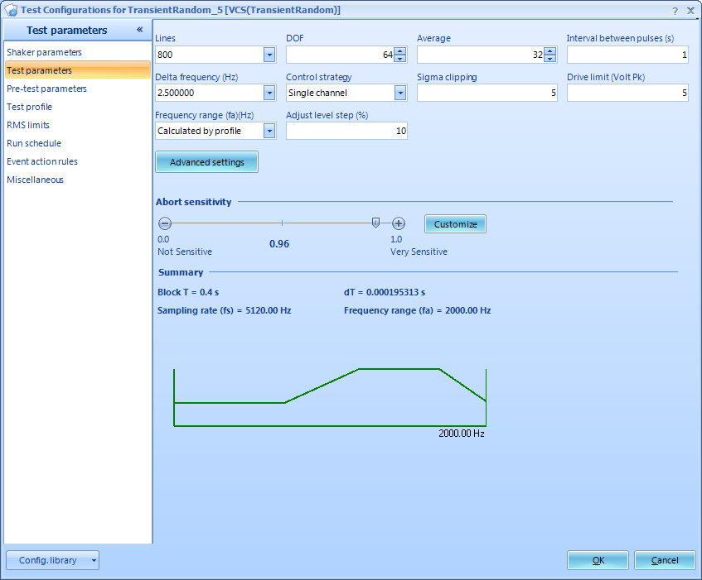Decrement the DOF value
702x580 pixels.
click(x=399, y=59)
